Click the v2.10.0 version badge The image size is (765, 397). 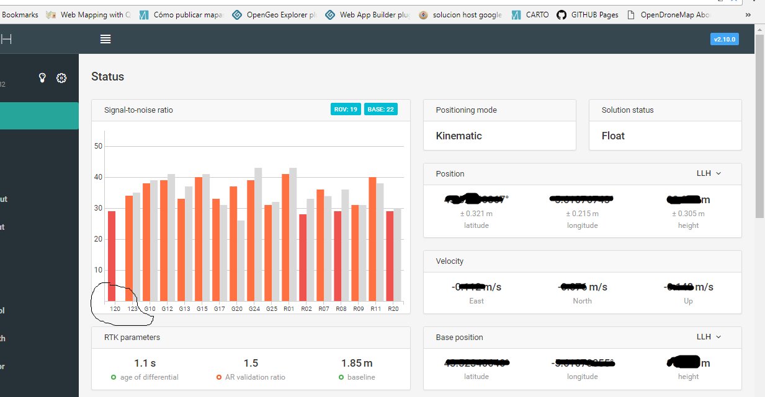point(724,39)
